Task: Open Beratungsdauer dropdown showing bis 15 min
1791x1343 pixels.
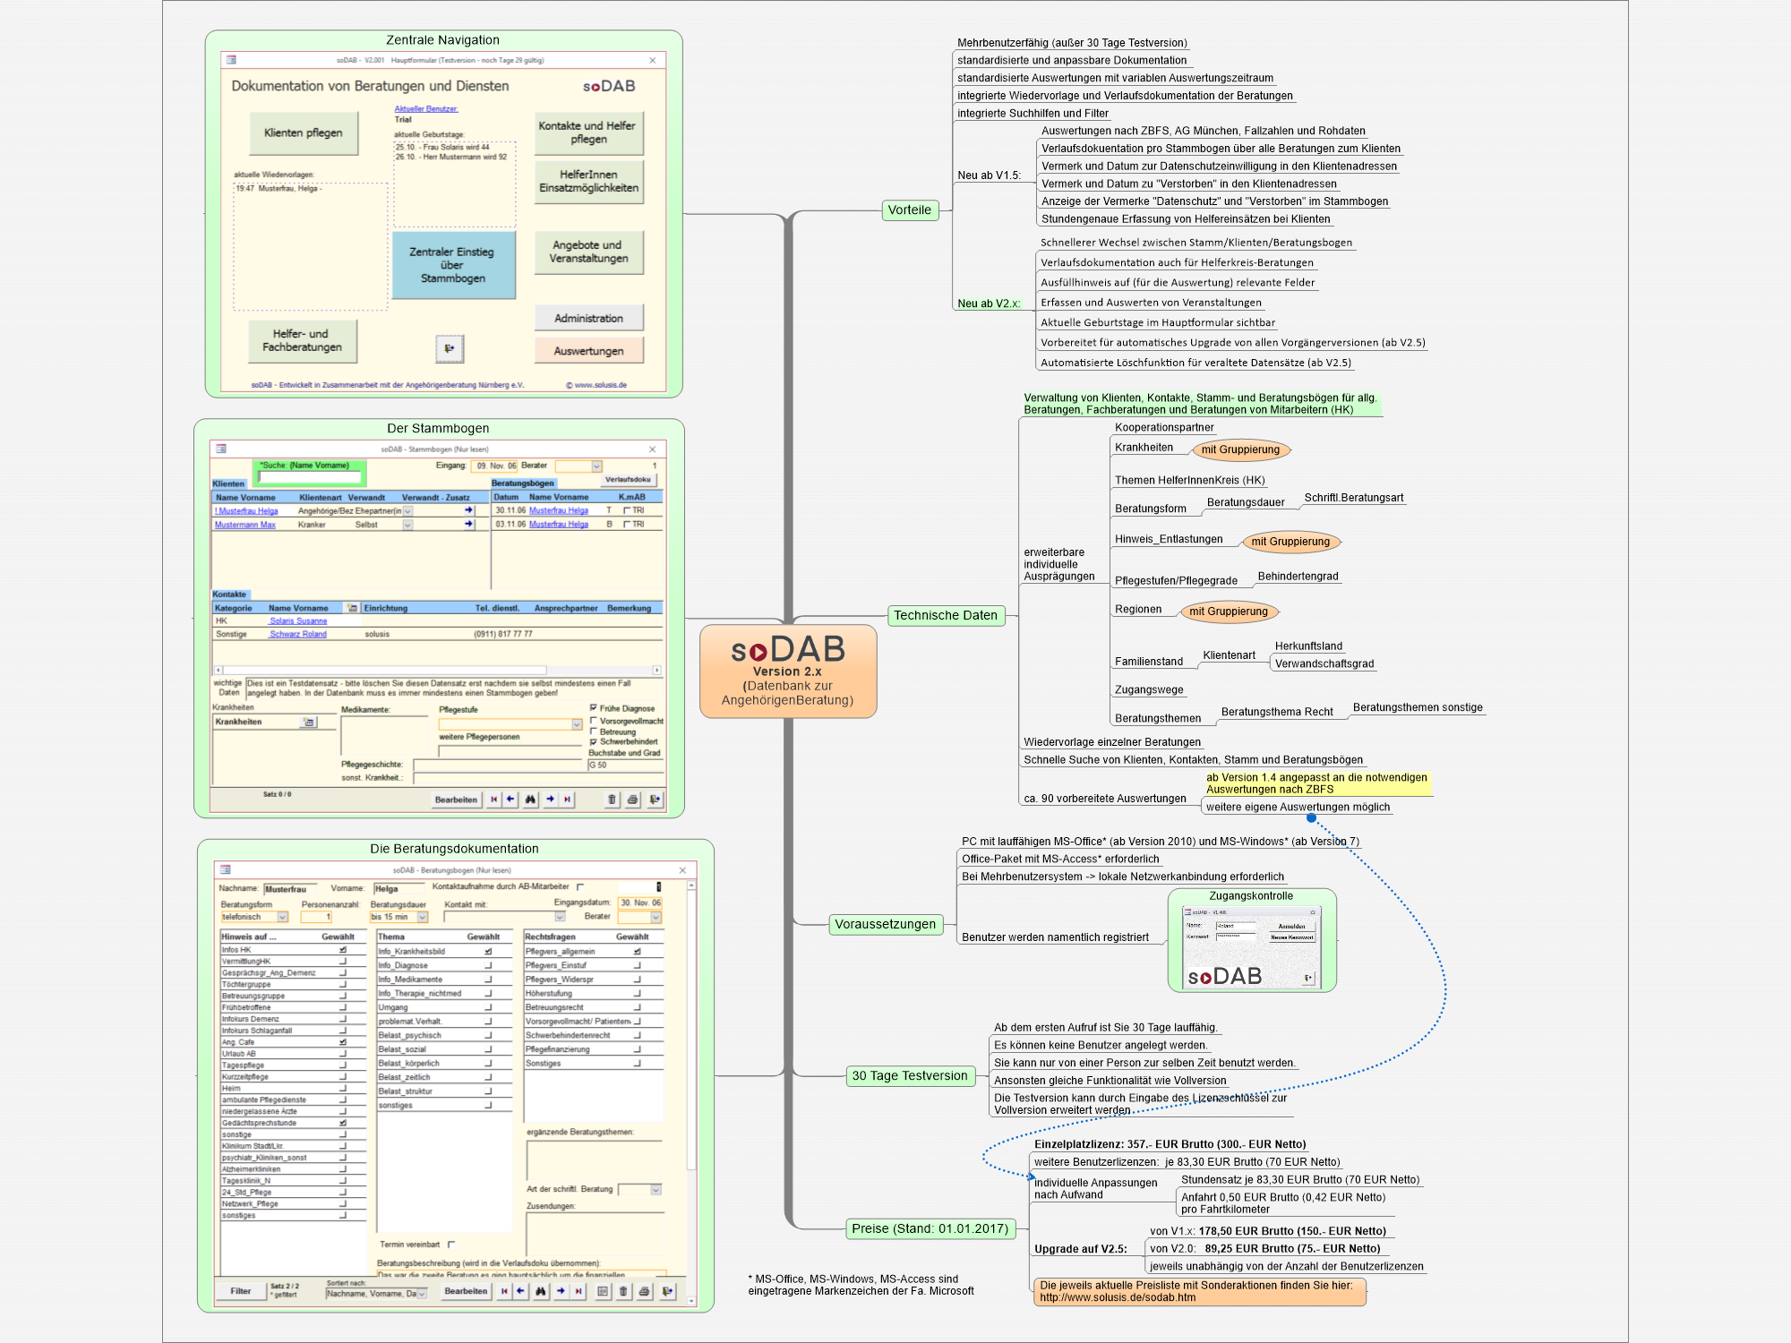Action: [x=423, y=917]
